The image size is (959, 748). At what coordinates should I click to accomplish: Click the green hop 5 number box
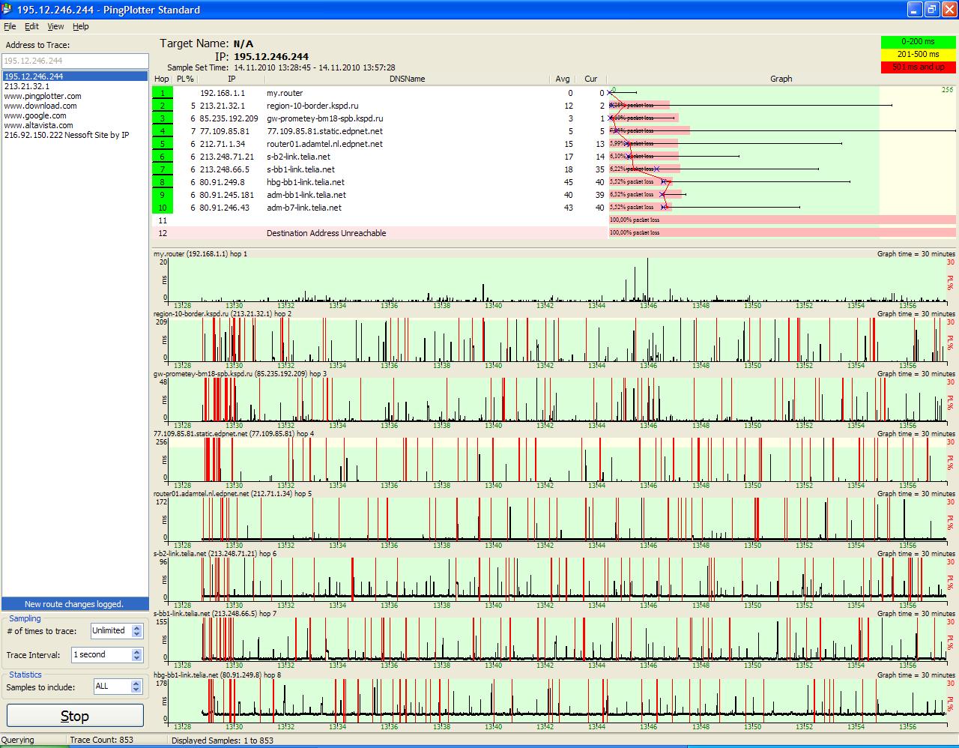163,144
